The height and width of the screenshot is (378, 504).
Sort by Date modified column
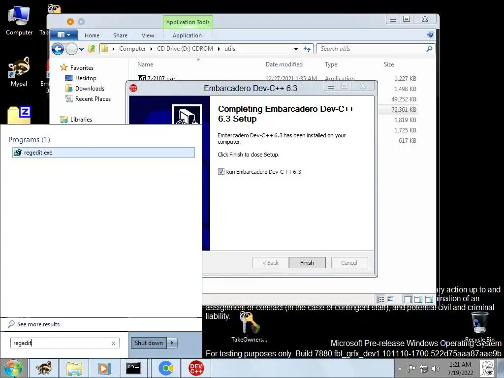point(284,64)
